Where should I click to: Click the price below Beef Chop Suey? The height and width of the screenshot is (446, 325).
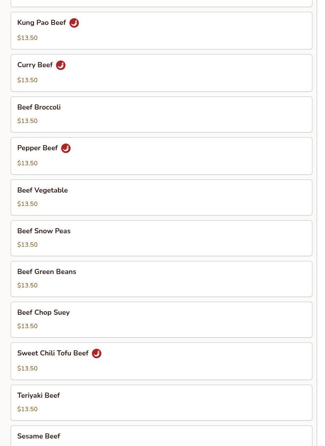pos(27,326)
